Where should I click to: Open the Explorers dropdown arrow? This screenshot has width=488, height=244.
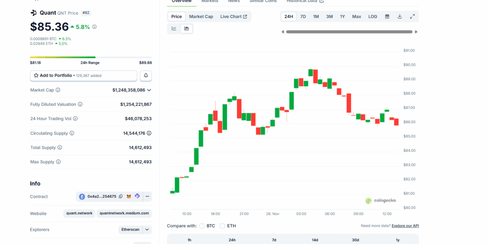pos(147,229)
